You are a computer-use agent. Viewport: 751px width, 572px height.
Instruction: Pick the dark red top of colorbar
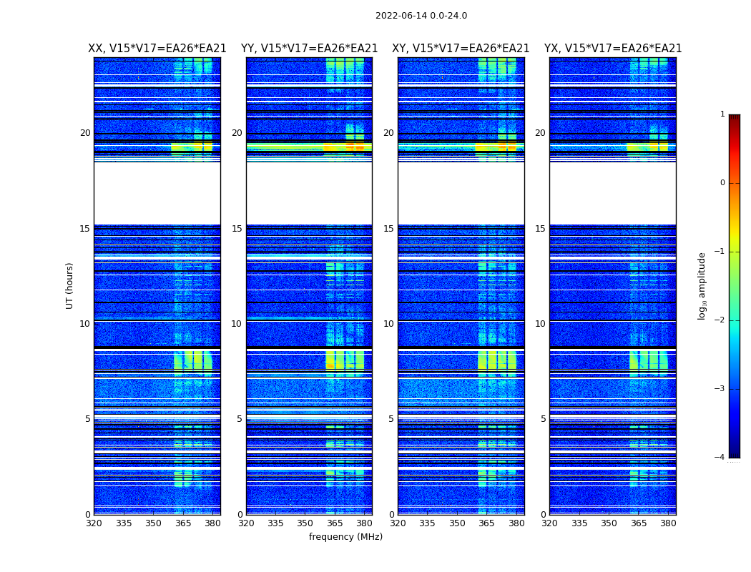click(734, 117)
